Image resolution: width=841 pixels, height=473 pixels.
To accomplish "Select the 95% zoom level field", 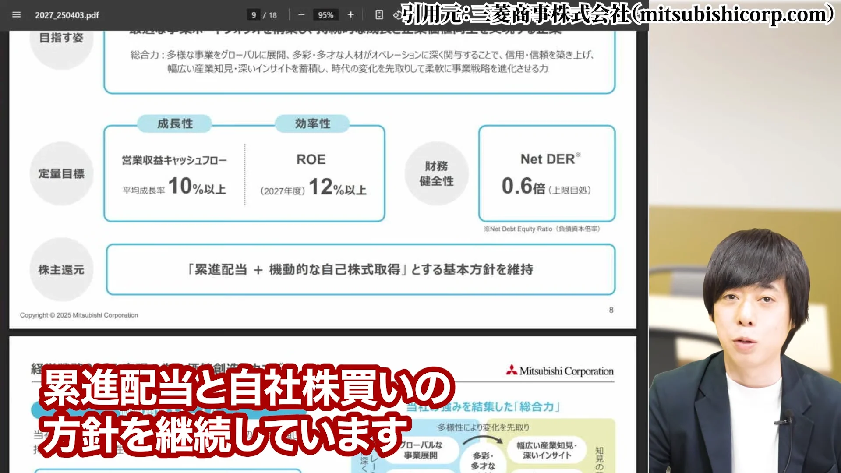I will tap(325, 15).
